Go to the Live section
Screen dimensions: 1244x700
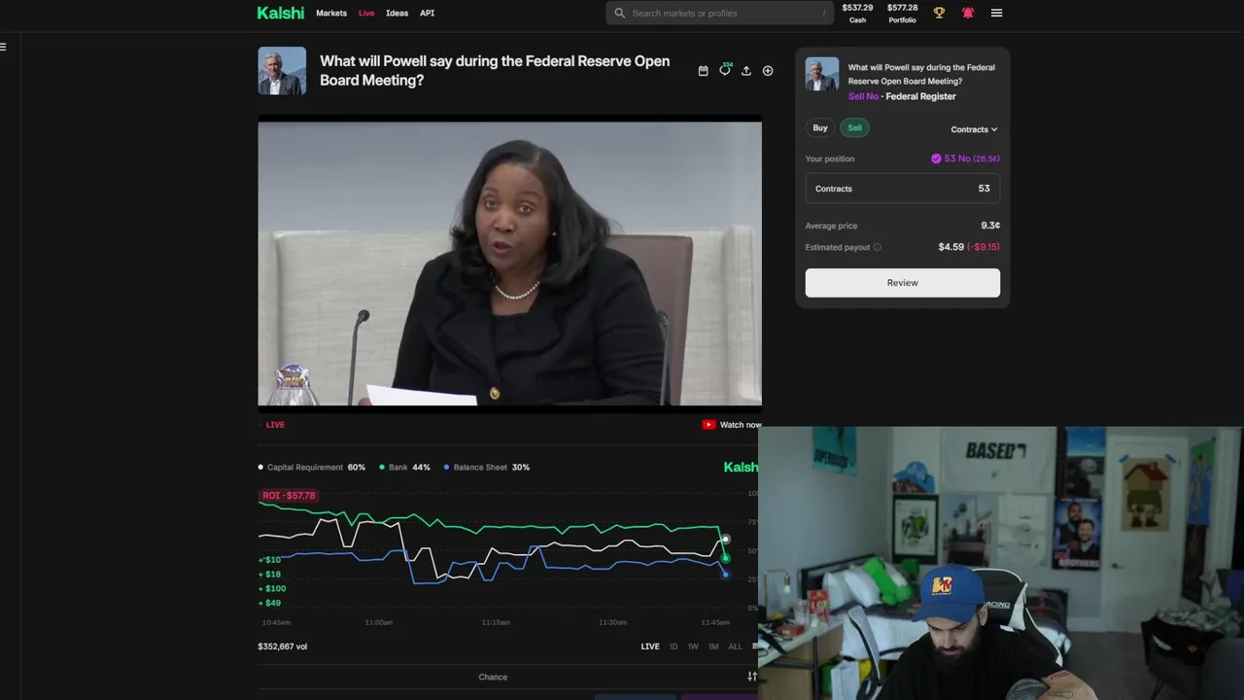366,14
